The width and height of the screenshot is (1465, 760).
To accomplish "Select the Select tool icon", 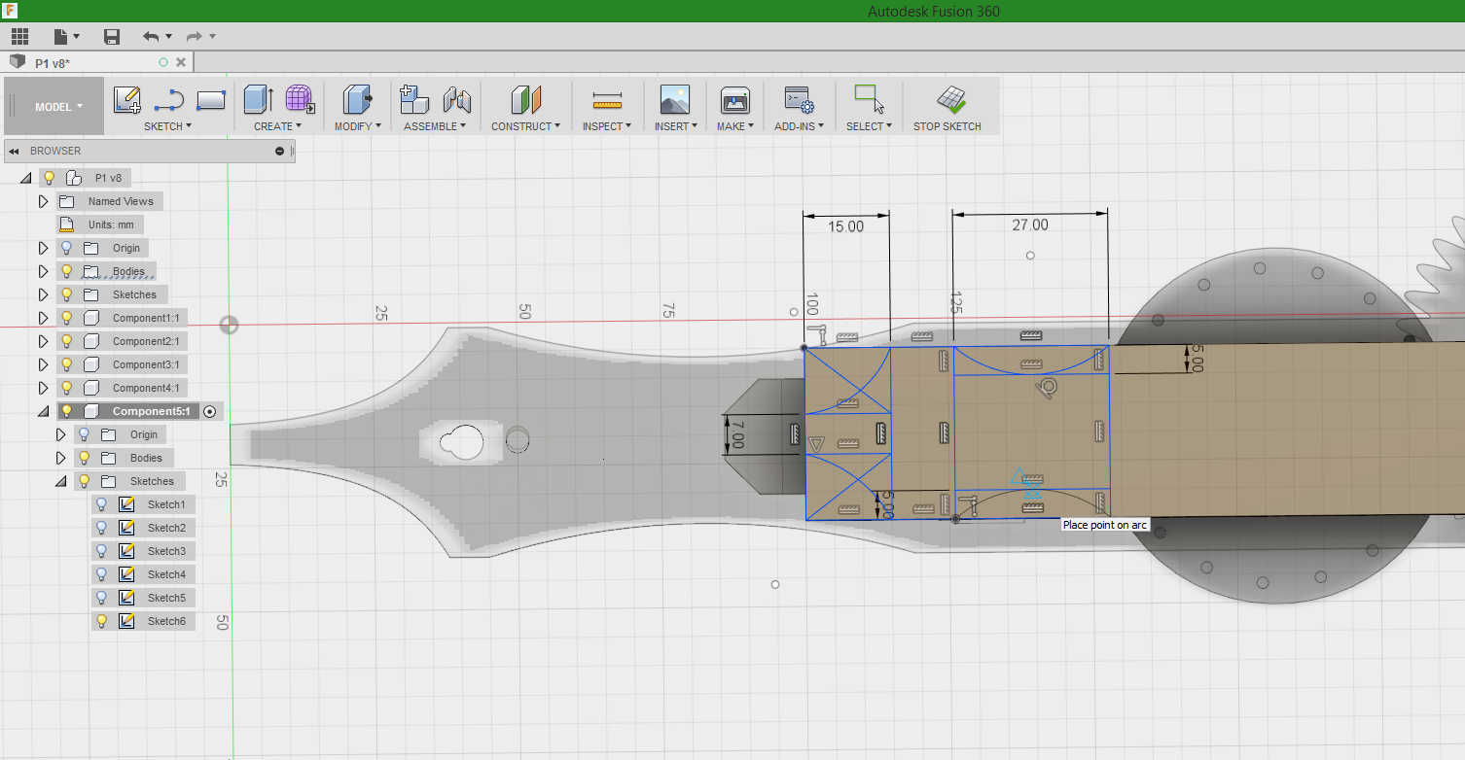I will pos(869,99).
